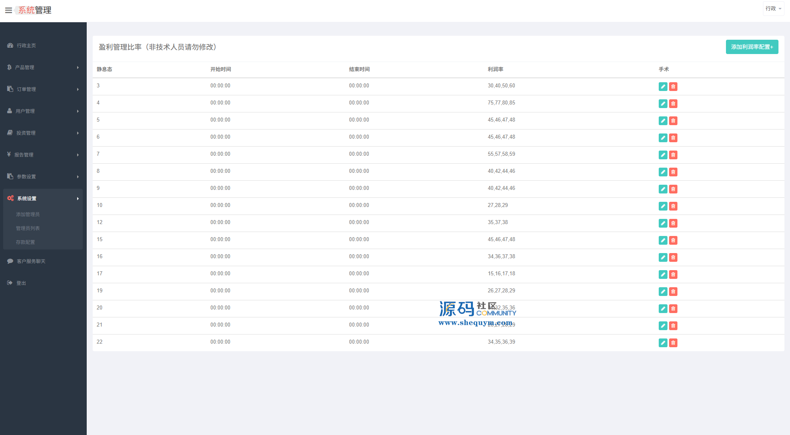Click edit icon for row 3
Image resolution: width=790 pixels, height=435 pixels.
tap(663, 87)
